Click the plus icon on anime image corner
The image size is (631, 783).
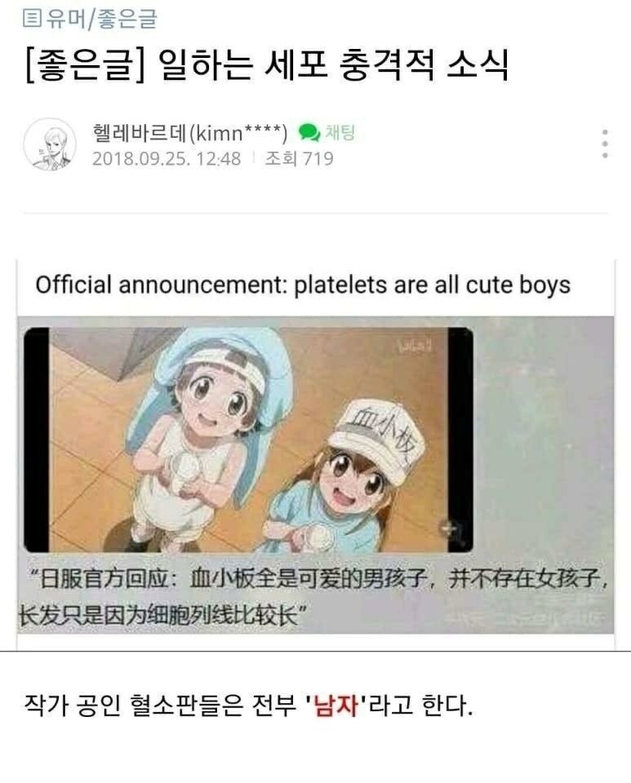[x=447, y=529]
